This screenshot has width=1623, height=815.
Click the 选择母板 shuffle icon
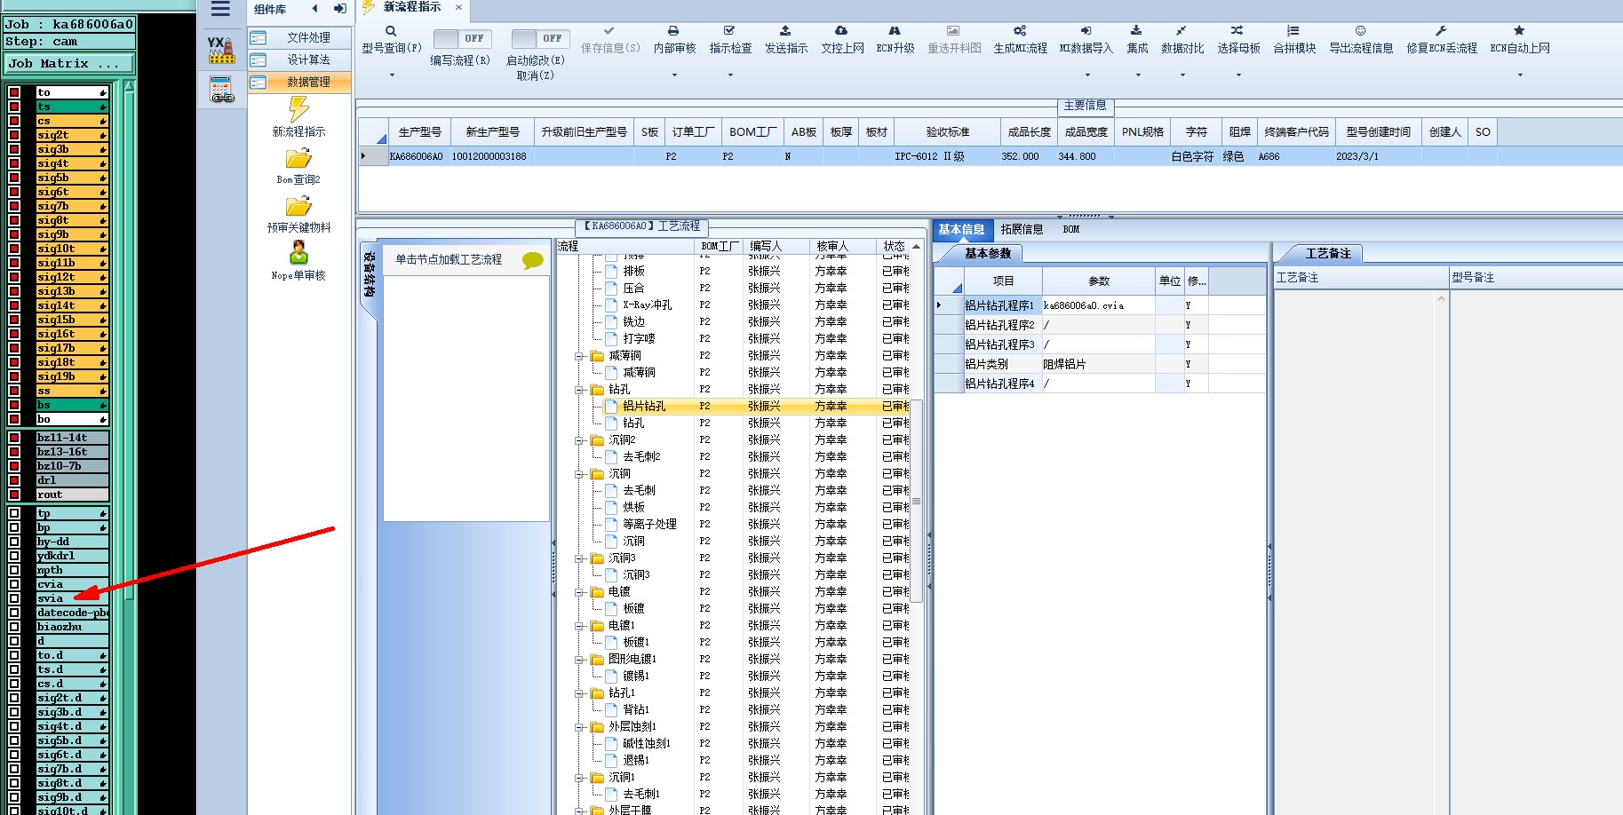point(1237,31)
